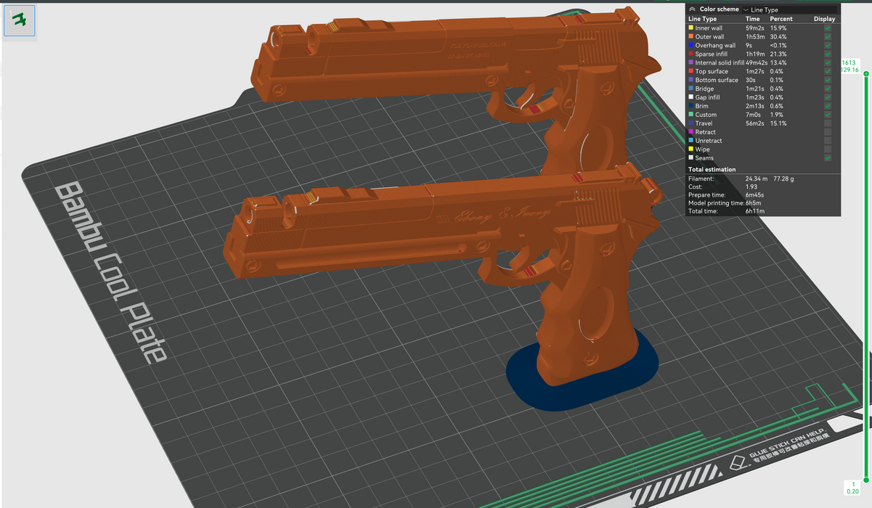Enable Travel moves display
Screen dimensions: 872x508
click(828, 123)
